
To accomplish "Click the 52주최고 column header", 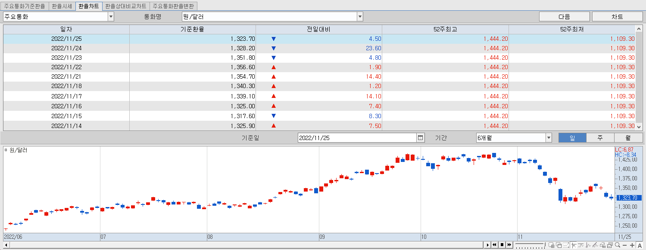I will (445, 29).
